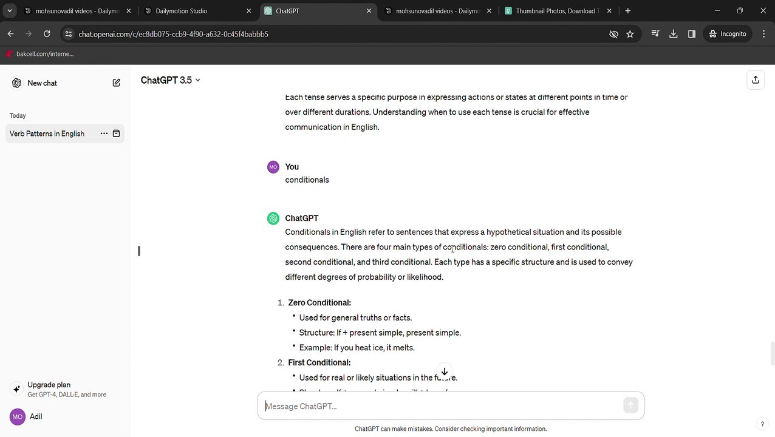Switch to the Dailymotion Studio tab
The height and width of the screenshot is (437, 775).
(181, 11)
